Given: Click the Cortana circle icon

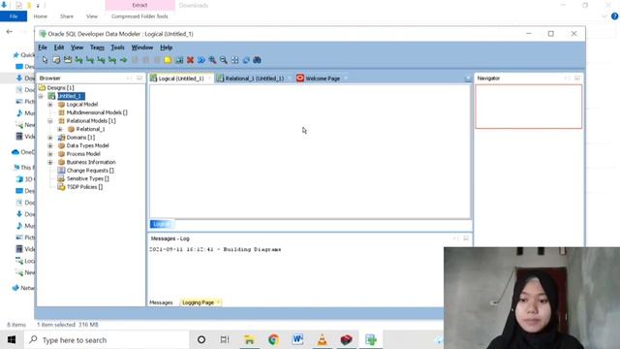Looking at the screenshot, I should 201,339.
